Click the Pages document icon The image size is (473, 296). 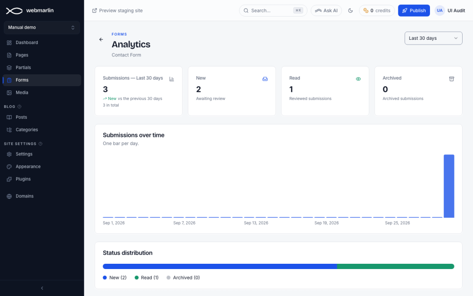[9, 55]
